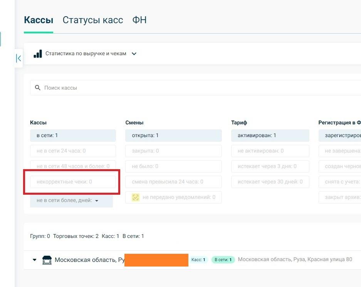Viewport: 361px width, 287px height.
Task: Click the 'Касс: 1' badge
Action: (x=198, y=260)
